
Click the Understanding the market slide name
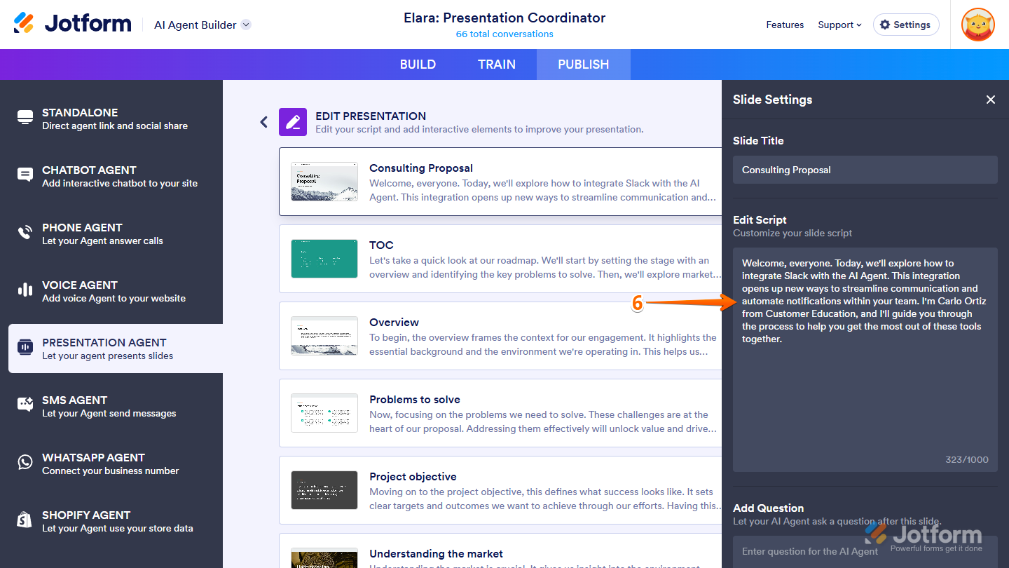(x=437, y=554)
